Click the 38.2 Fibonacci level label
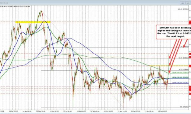 (184, 69)
